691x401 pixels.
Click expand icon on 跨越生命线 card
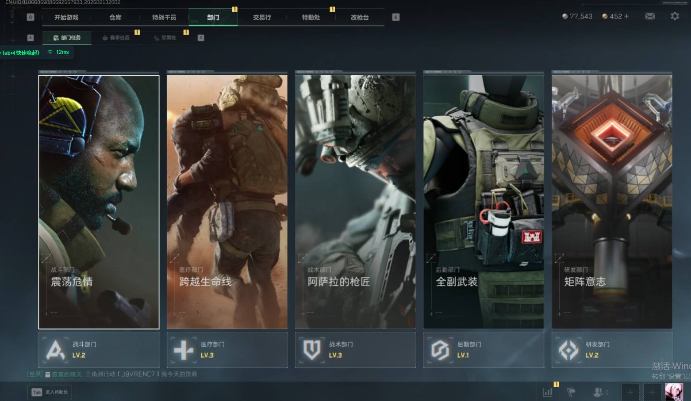coord(174,258)
